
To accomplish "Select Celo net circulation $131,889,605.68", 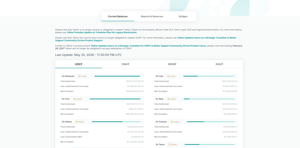I will click(230, 91).
